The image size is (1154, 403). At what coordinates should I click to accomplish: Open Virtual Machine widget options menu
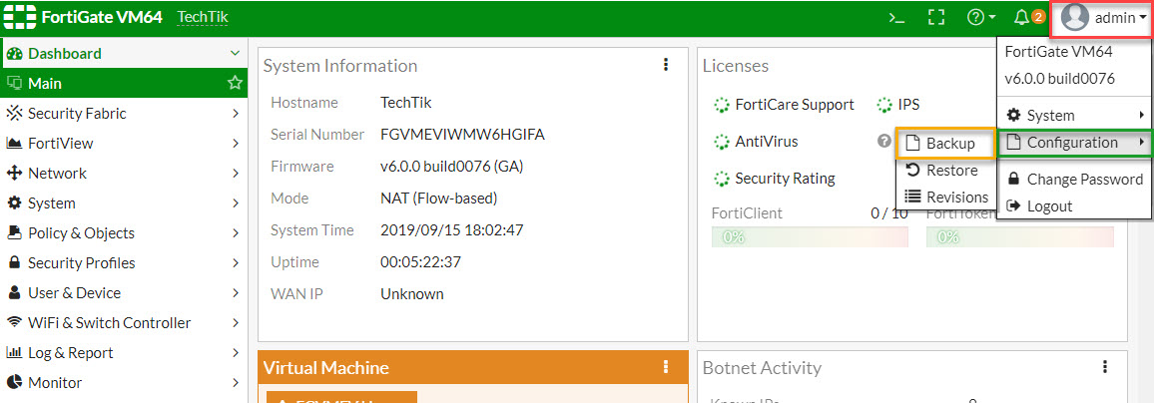pyautogui.click(x=666, y=367)
